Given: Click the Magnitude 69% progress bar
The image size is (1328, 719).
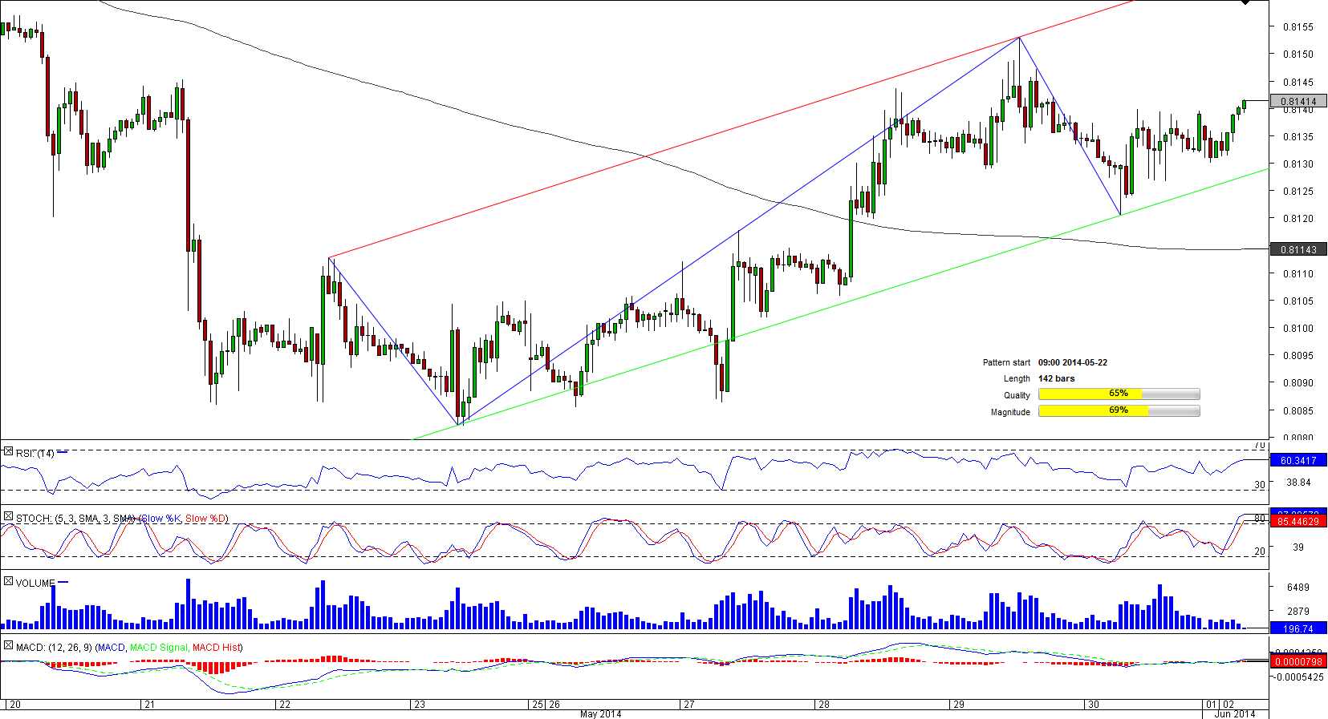Looking at the screenshot, I should [x=1119, y=411].
